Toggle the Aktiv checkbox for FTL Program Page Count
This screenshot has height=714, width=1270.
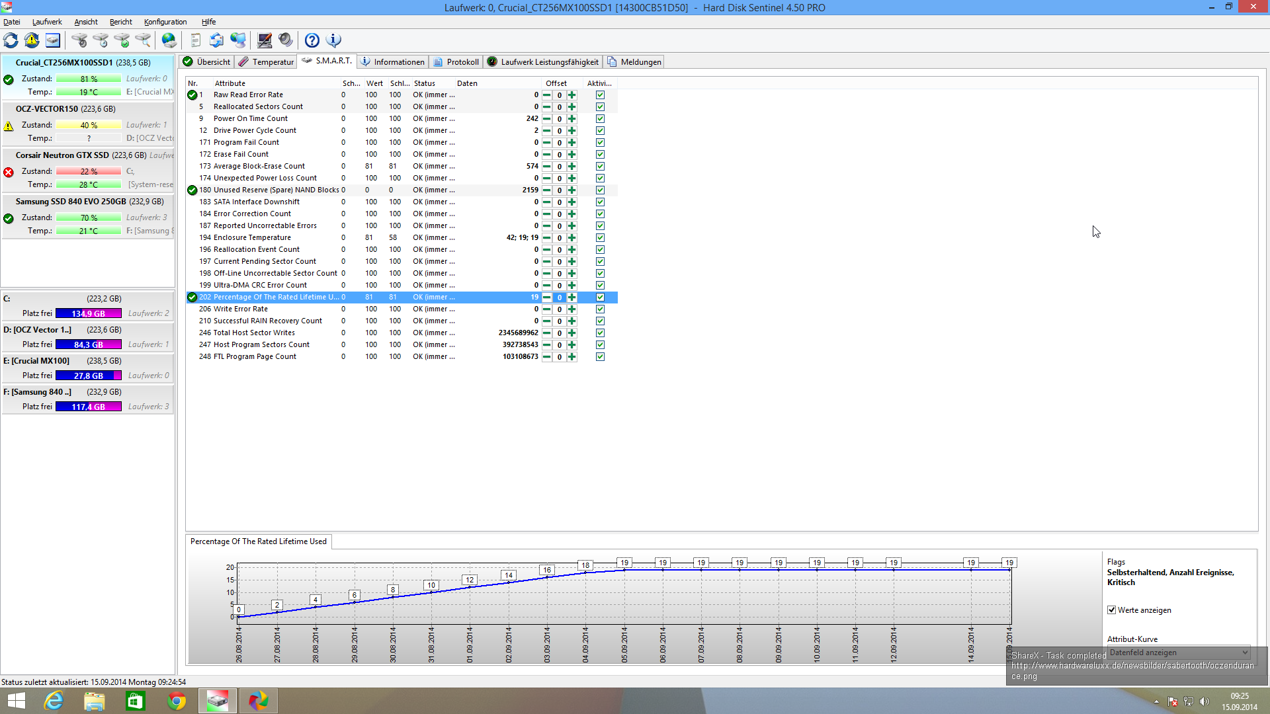[600, 357]
